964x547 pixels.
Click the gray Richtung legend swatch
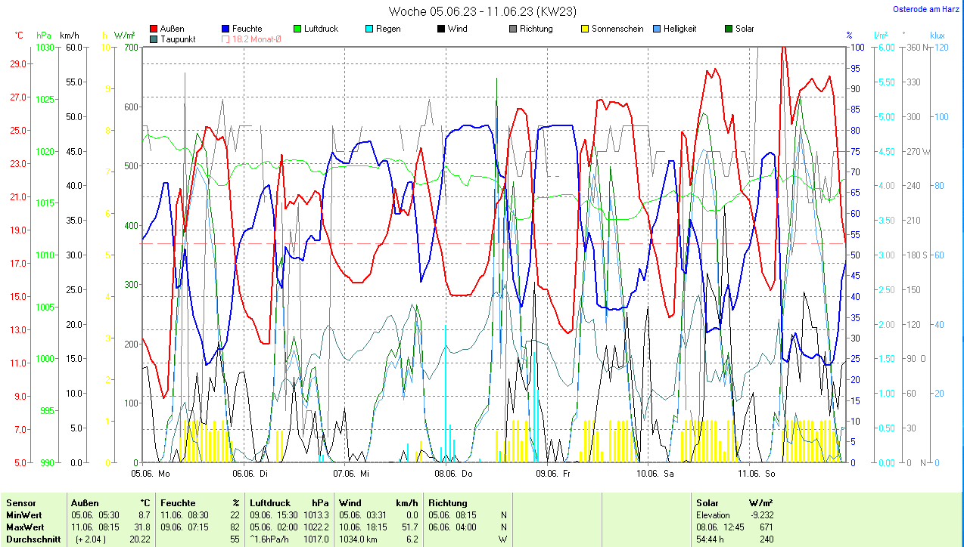coord(512,29)
